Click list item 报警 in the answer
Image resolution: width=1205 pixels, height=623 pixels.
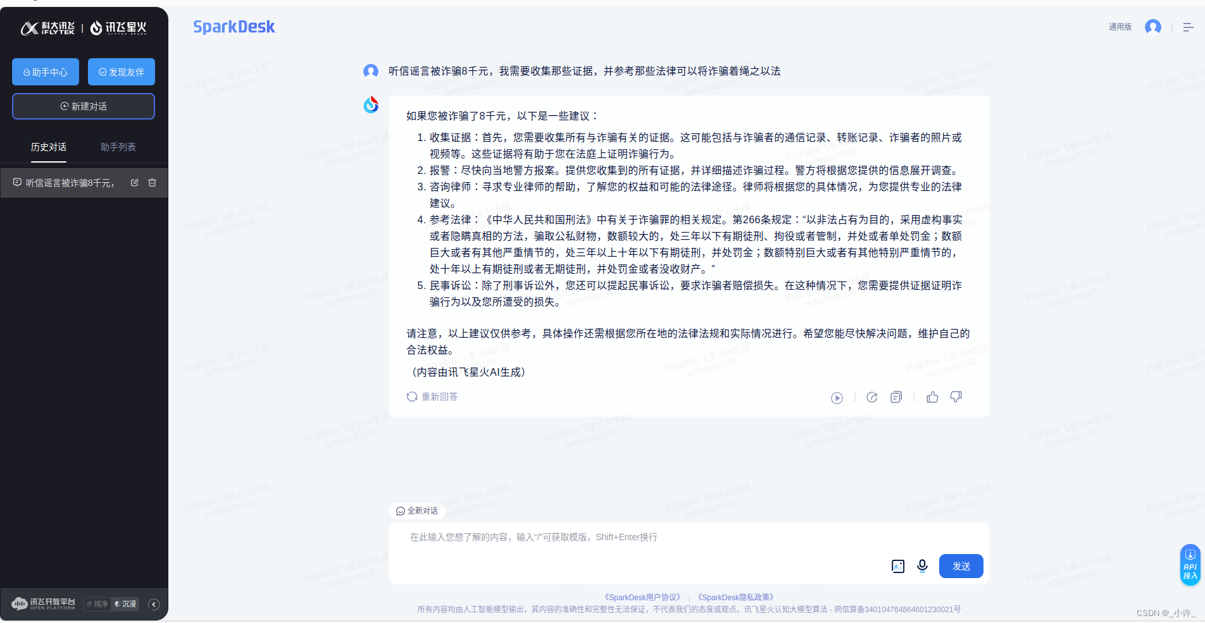(696, 170)
